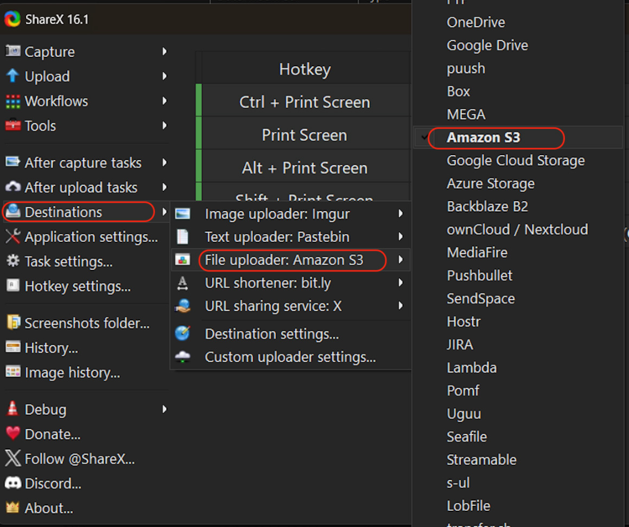Click the Screenshots folder icon
Screen dimensions: 629x527
(12, 323)
